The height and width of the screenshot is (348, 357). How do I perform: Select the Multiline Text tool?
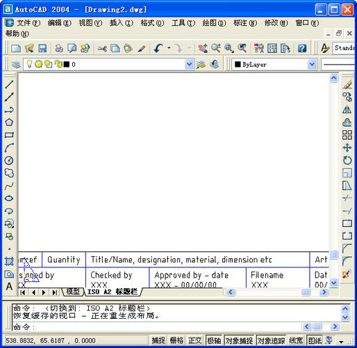(x=9, y=287)
